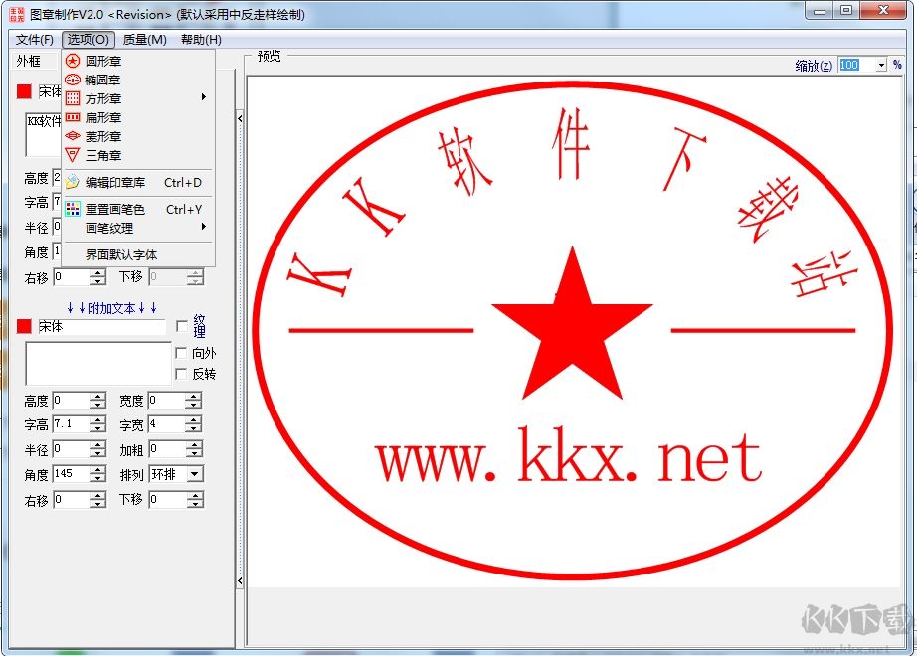Open the 帮助(H) help menu

click(201, 40)
